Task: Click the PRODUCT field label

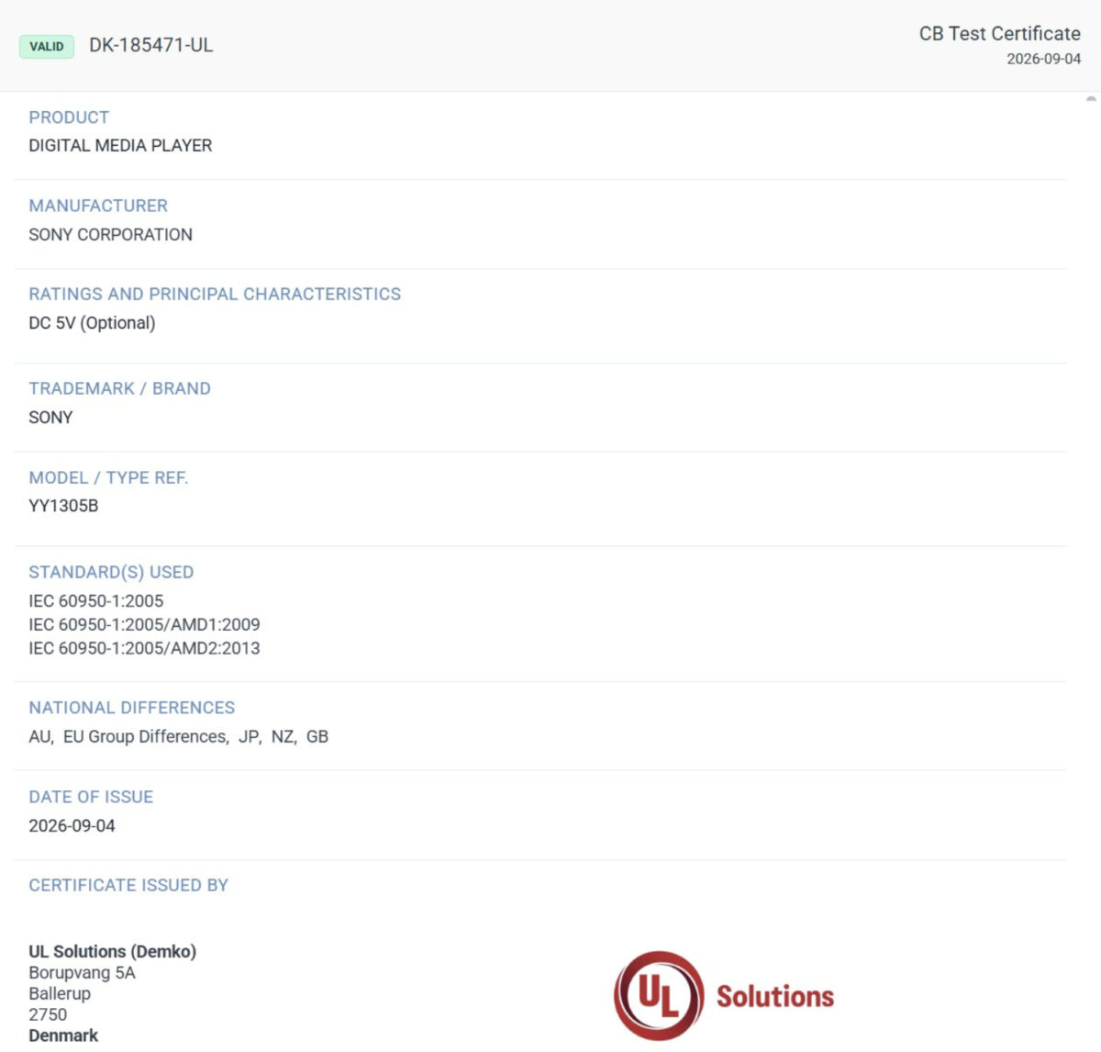Action: [69, 118]
